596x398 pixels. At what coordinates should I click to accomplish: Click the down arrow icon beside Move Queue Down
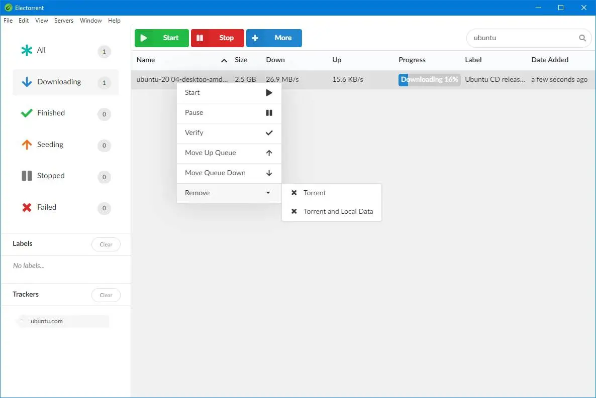pyautogui.click(x=269, y=173)
